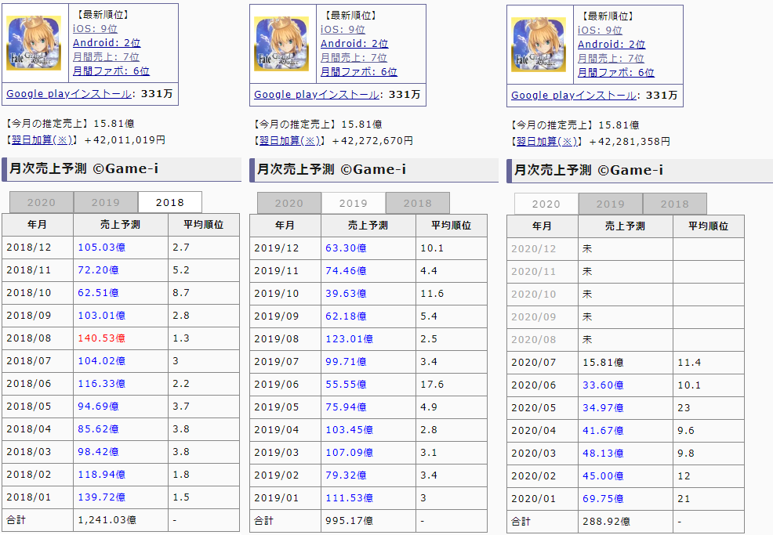Open the 111.53億 sales link for 2019/01

349,498
